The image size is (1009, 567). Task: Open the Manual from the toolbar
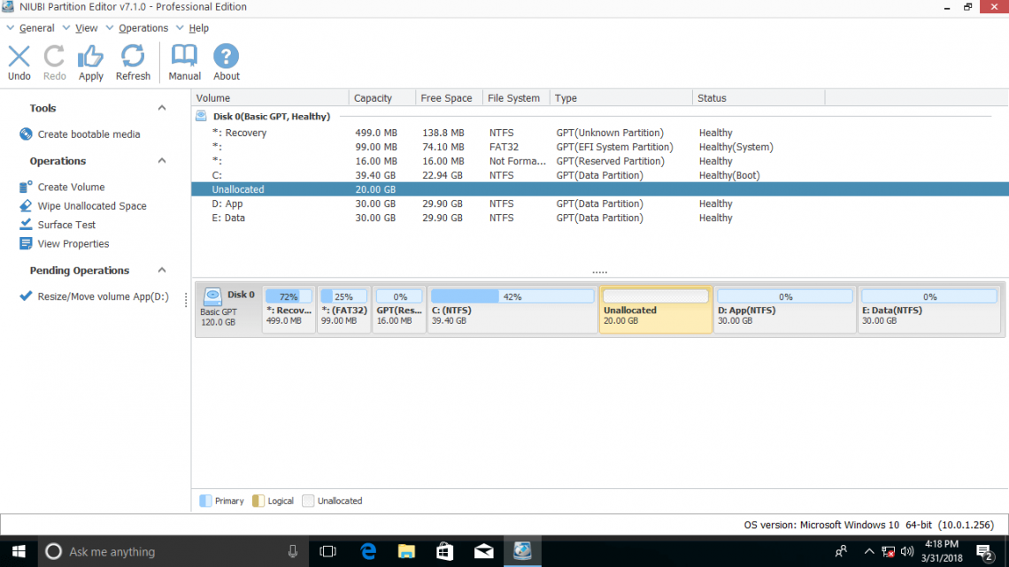click(184, 60)
